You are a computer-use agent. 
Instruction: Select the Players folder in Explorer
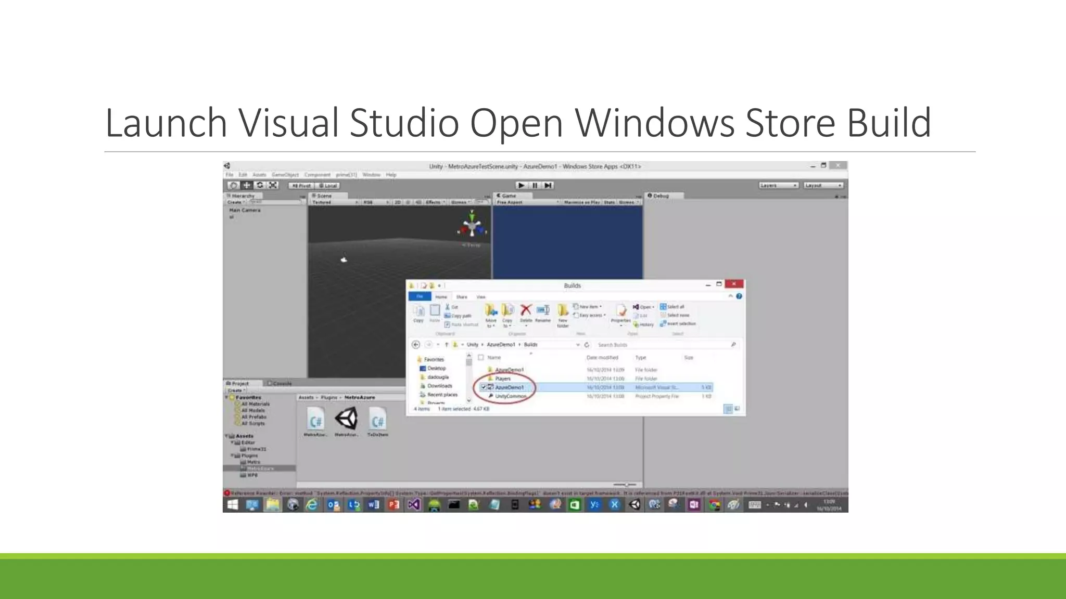click(503, 379)
